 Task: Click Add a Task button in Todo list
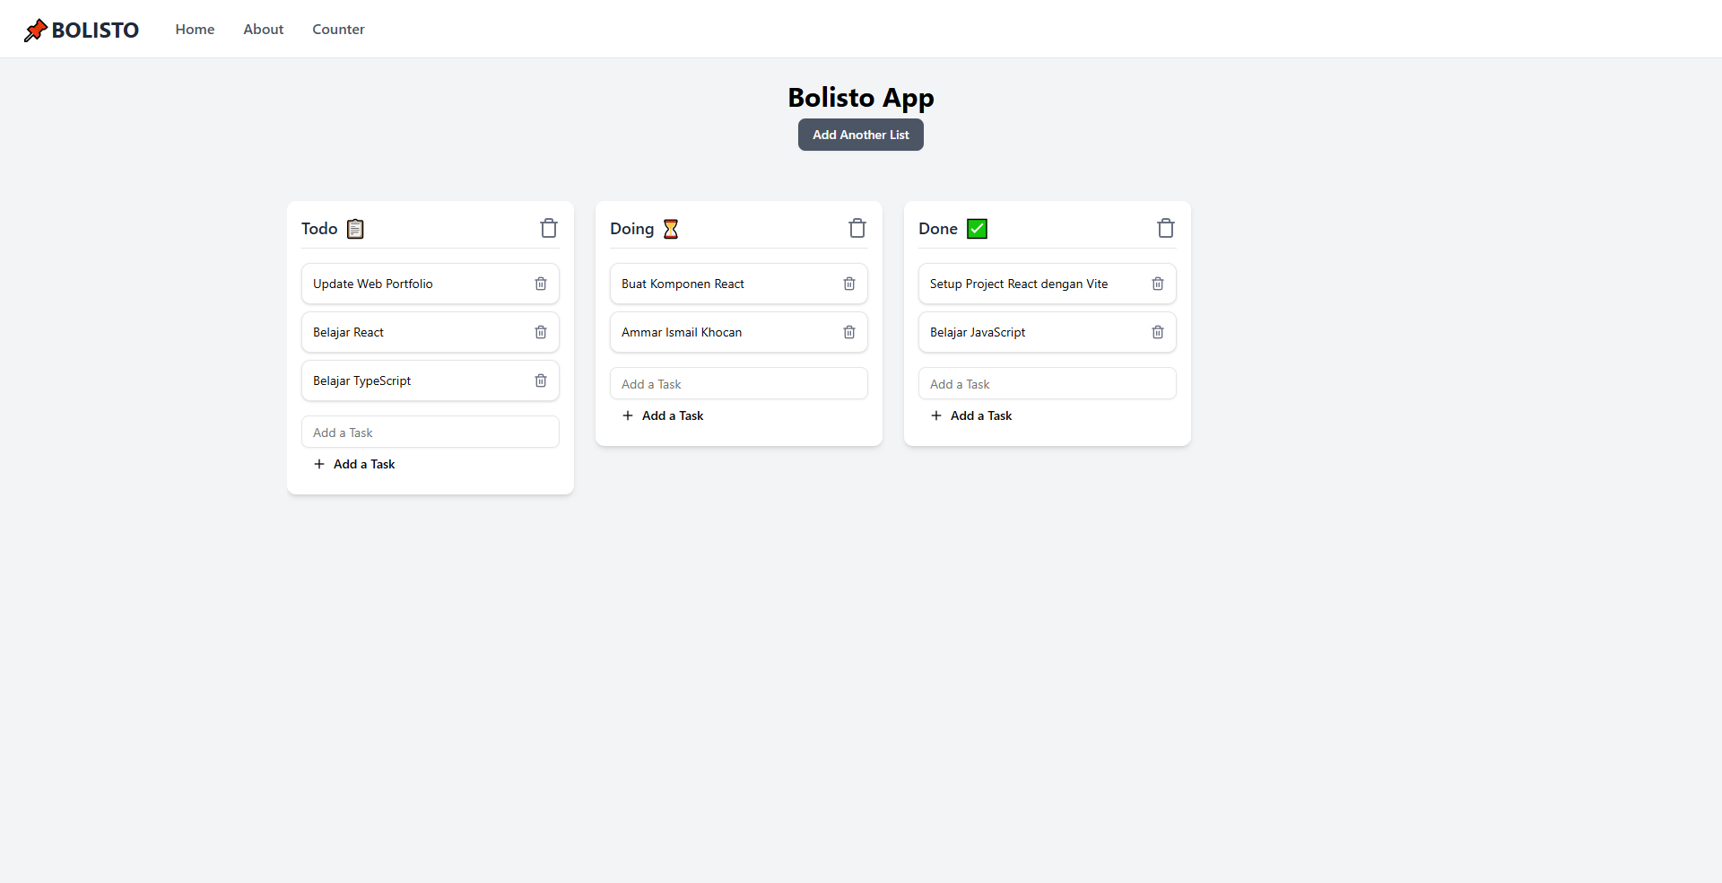point(354,464)
